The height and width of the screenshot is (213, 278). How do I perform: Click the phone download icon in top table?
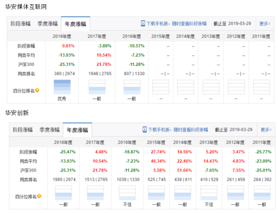pos(143,23)
